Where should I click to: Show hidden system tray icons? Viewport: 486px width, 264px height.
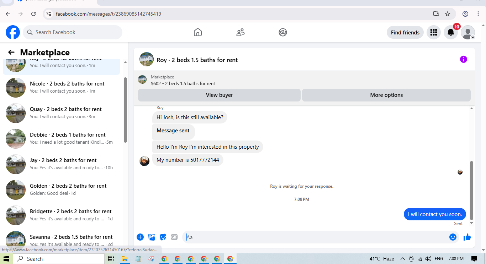point(403,259)
